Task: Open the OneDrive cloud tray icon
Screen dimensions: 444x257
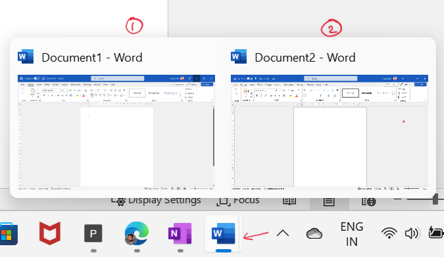Action: tap(314, 233)
